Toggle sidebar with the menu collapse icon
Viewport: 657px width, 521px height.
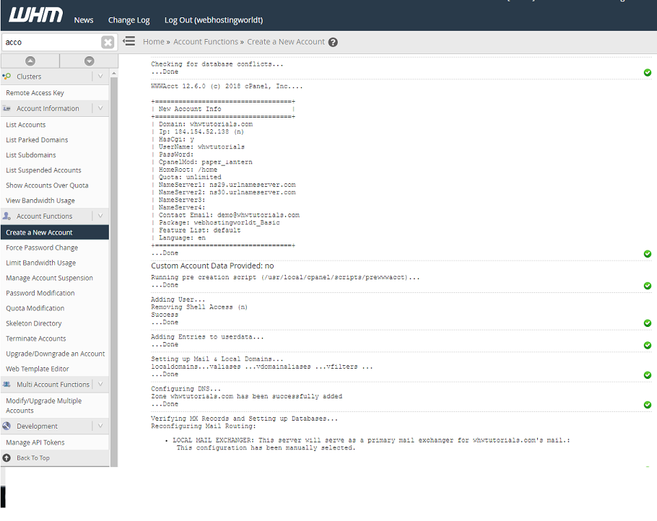click(x=129, y=42)
